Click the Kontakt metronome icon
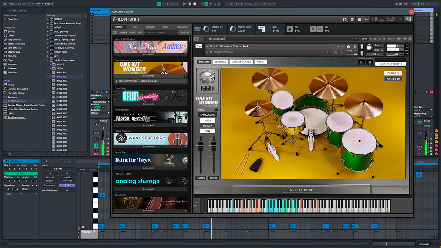441x248 pixels. (290, 29)
